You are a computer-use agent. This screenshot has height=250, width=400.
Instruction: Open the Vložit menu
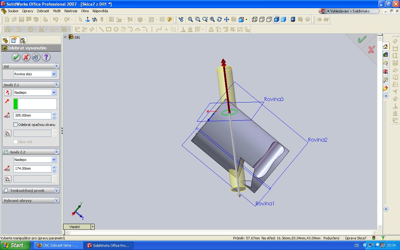[x=57, y=11]
